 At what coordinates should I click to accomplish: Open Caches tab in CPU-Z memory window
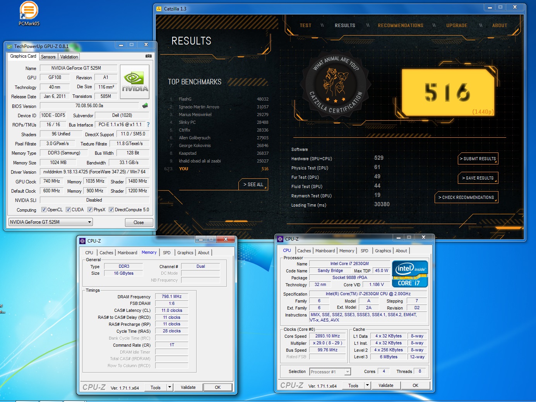pyautogui.click(x=106, y=253)
